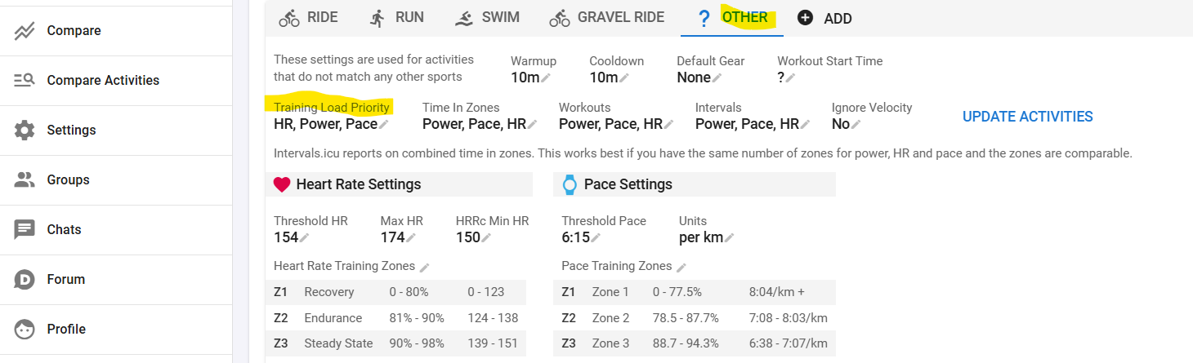Edit Threshold Pace 6:15 with pencil icon
Image resolution: width=1193 pixels, height=363 pixels.
[x=596, y=238]
